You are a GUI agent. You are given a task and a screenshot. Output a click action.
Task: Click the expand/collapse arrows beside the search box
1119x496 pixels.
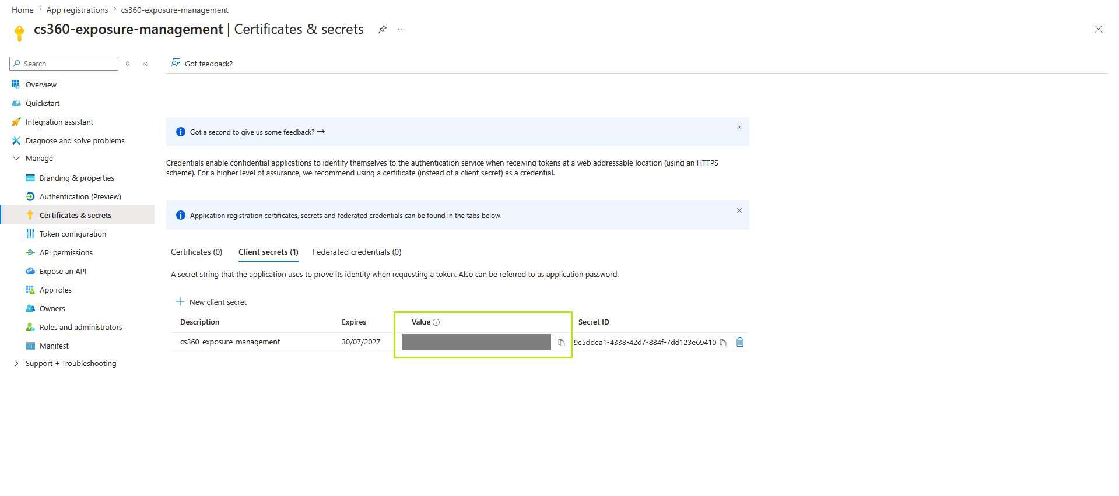coord(128,64)
